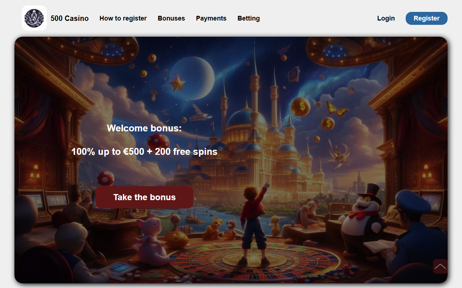Viewport: 462px width, 288px height.
Task: Click the 500 Casino brand name
Action: 70,18
